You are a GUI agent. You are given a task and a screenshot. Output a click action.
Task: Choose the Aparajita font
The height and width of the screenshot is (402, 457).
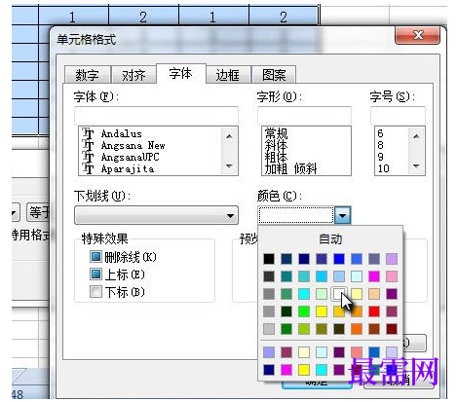coord(128,168)
